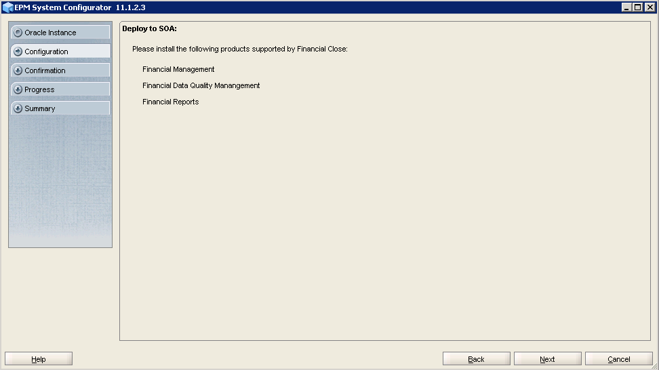Go to the Progress step label

39,89
